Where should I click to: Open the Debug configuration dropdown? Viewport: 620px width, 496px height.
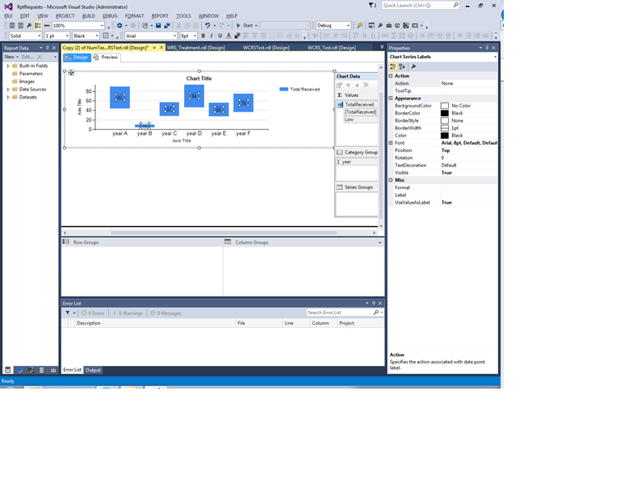tap(333, 25)
